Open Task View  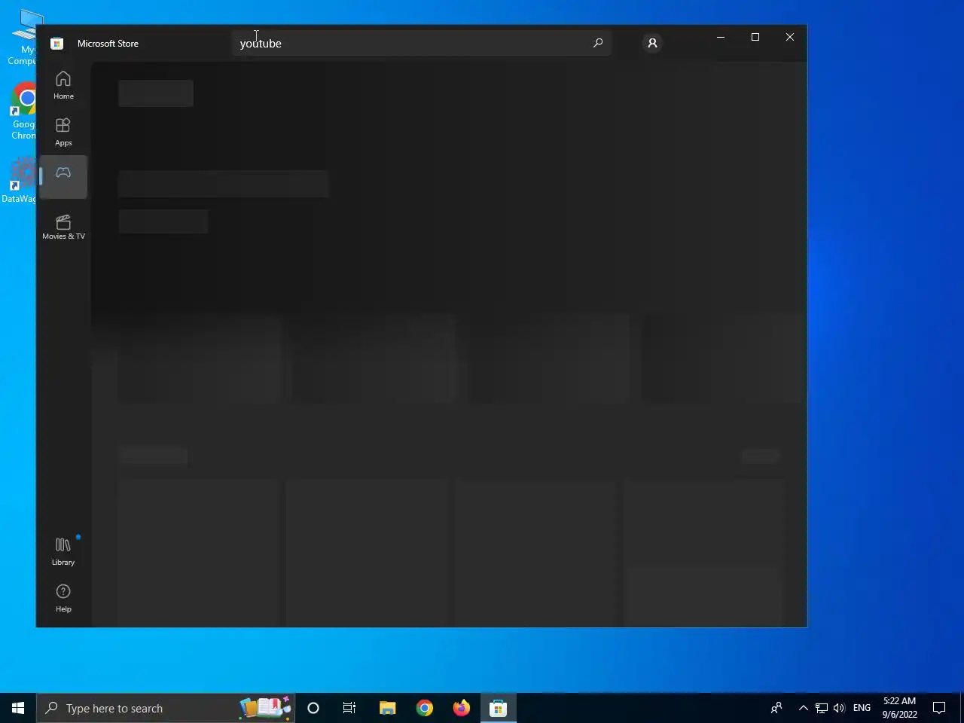tap(349, 708)
